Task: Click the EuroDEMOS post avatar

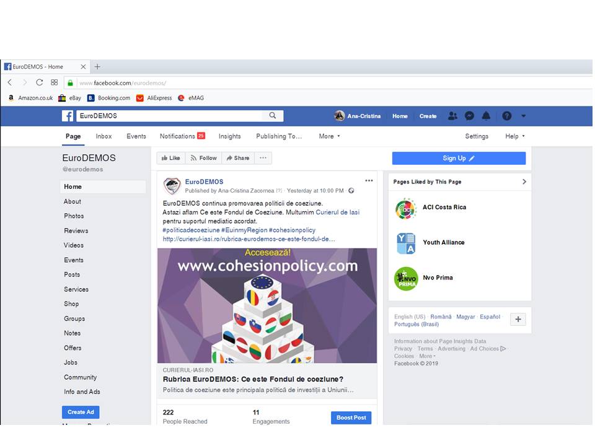Action: (x=172, y=186)
